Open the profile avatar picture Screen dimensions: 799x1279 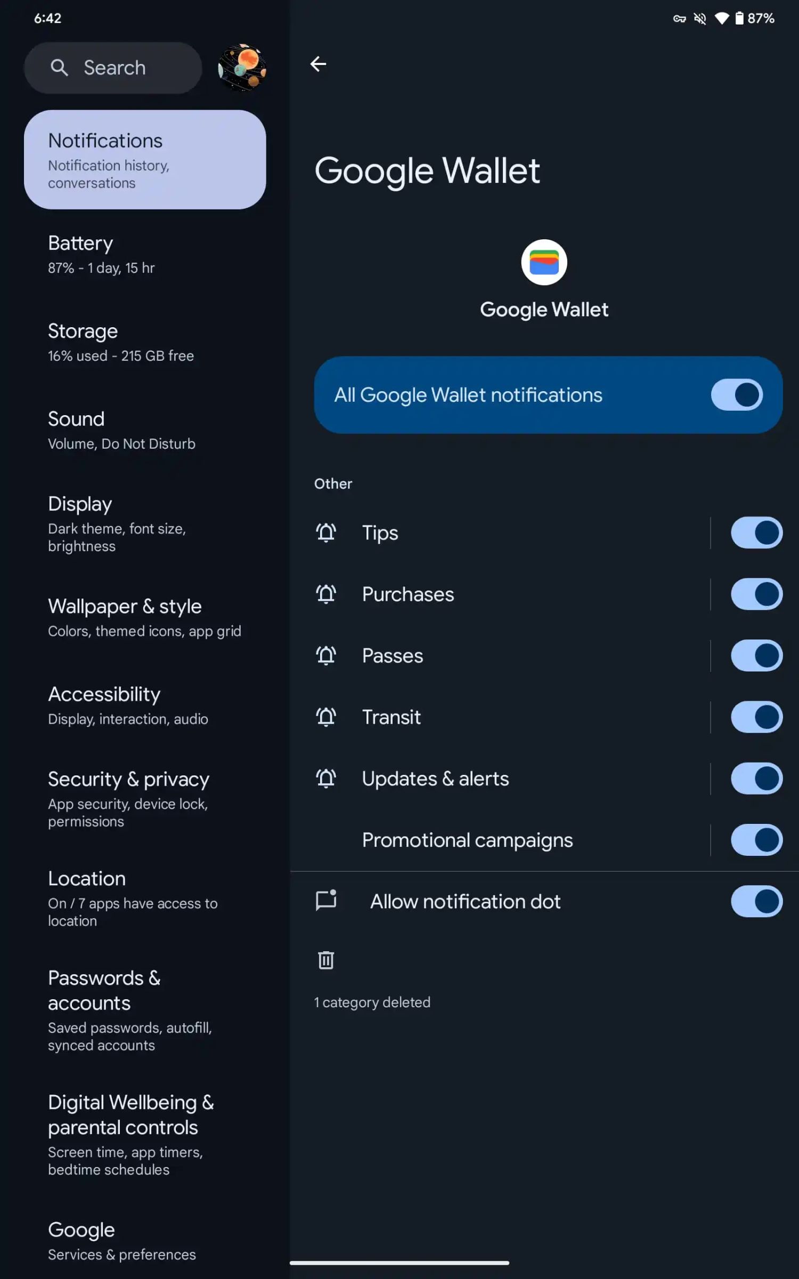point(242,68)
